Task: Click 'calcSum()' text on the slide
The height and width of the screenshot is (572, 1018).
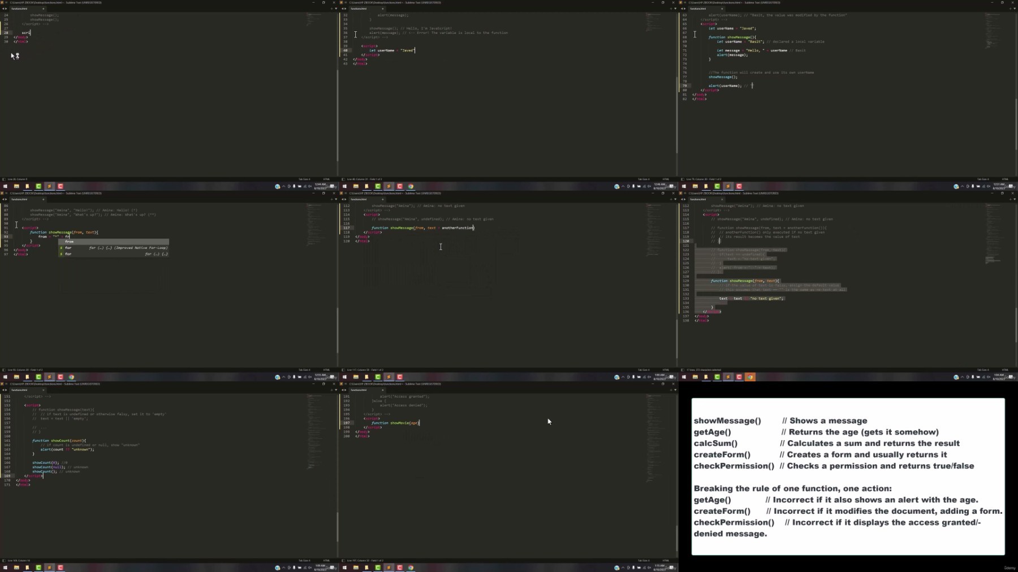Action: pos(715,443)
